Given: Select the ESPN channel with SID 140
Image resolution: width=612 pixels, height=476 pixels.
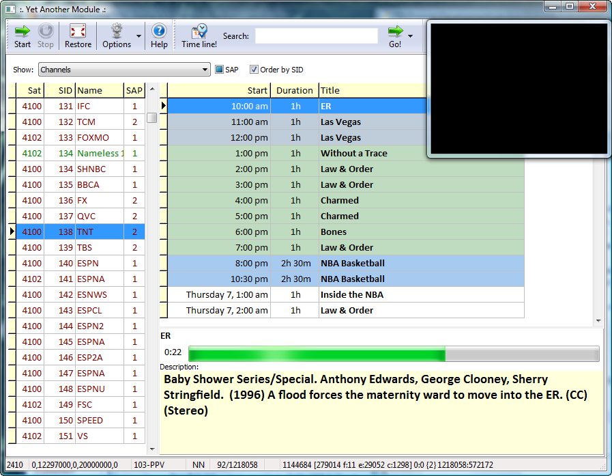Looking at the screenshot, I should 81,263.
